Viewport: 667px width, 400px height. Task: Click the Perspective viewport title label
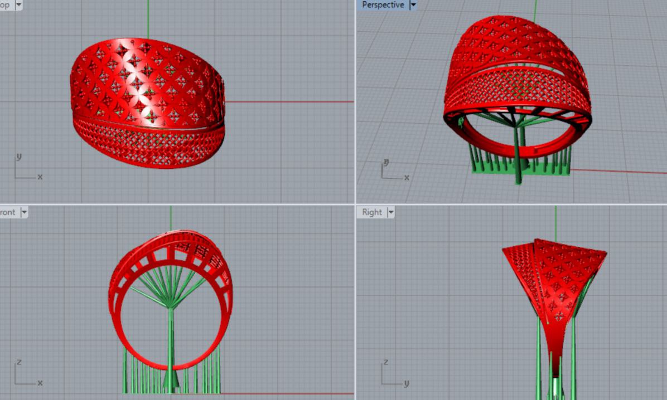coord(383,5)
